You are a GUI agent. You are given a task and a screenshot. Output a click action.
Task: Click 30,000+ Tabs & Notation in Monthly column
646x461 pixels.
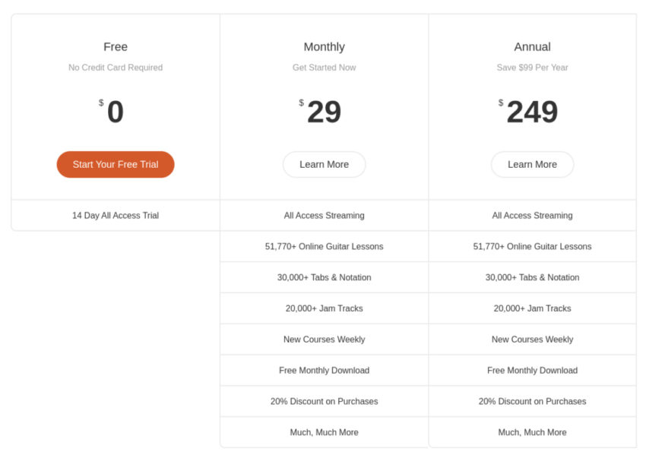pos(324,278)
